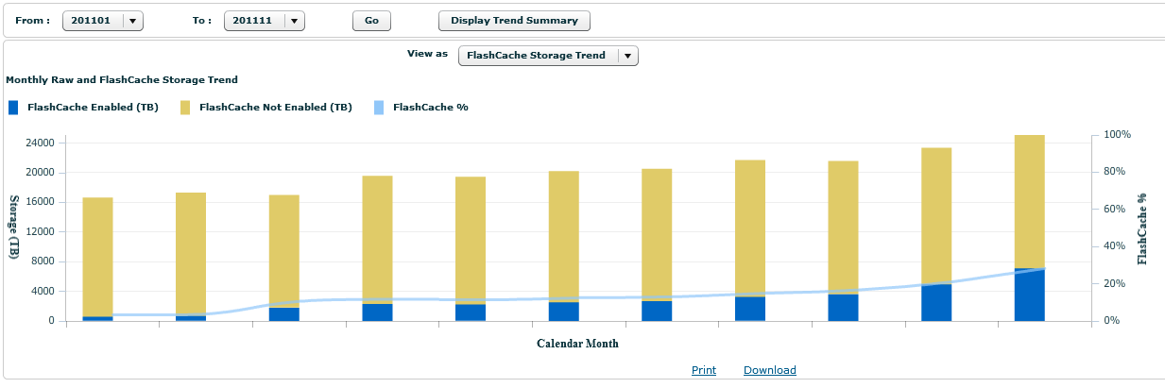Click the FlashCache Enabled blue legend swatch
Image resolution: width=1165 pixels, height=388 pixels.
(13, 108)
